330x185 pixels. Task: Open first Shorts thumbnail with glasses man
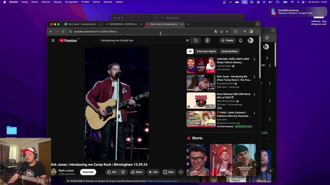click(x=198, y=160)
